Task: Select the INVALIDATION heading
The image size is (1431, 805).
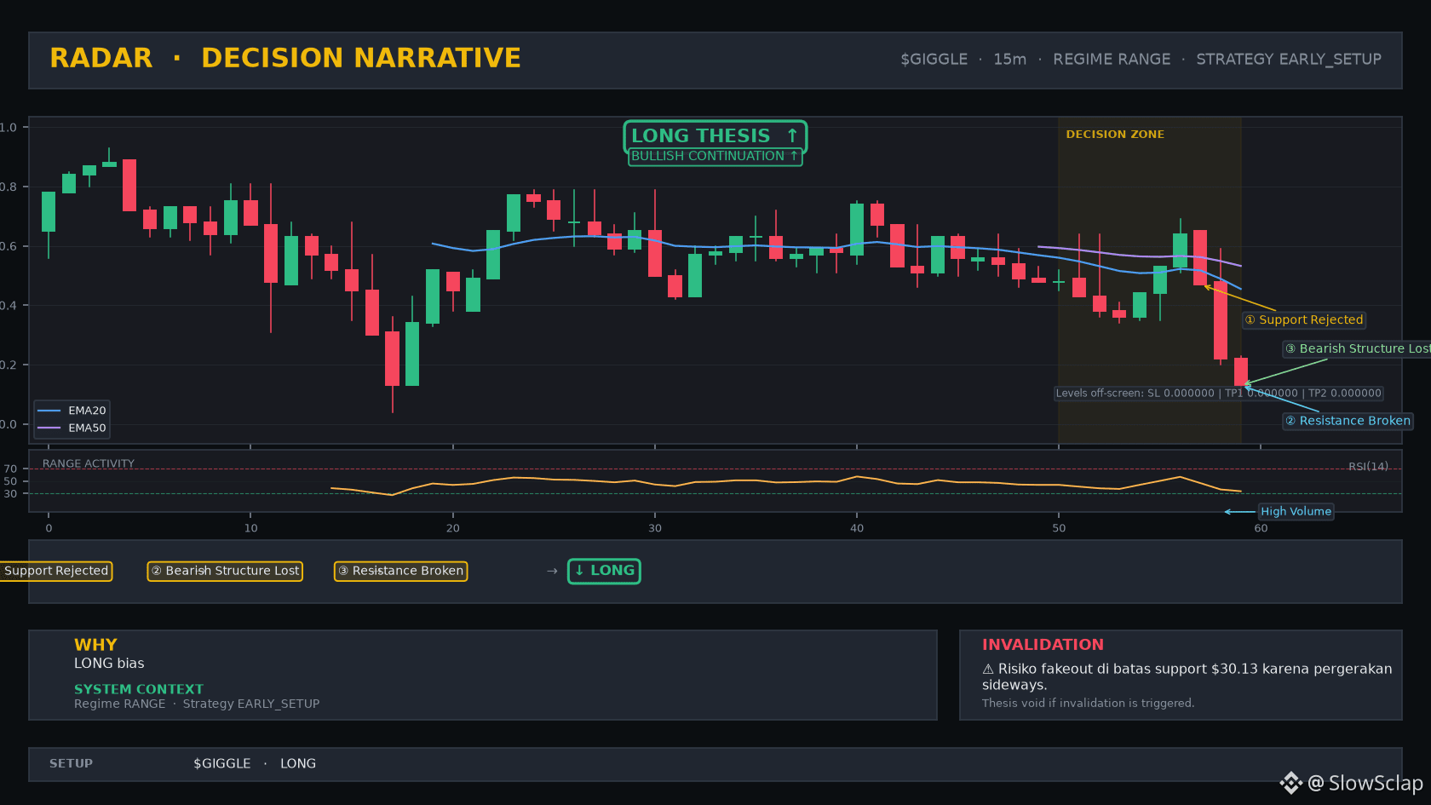Action: [x=1043, y=645]
